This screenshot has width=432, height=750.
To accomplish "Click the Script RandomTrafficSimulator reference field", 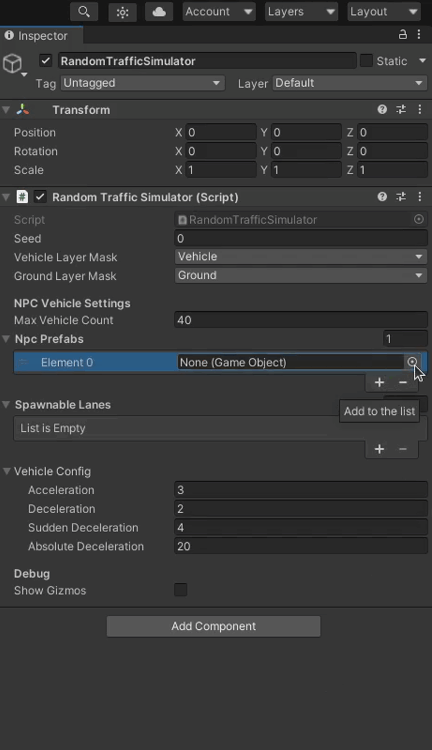I will 294,219.
